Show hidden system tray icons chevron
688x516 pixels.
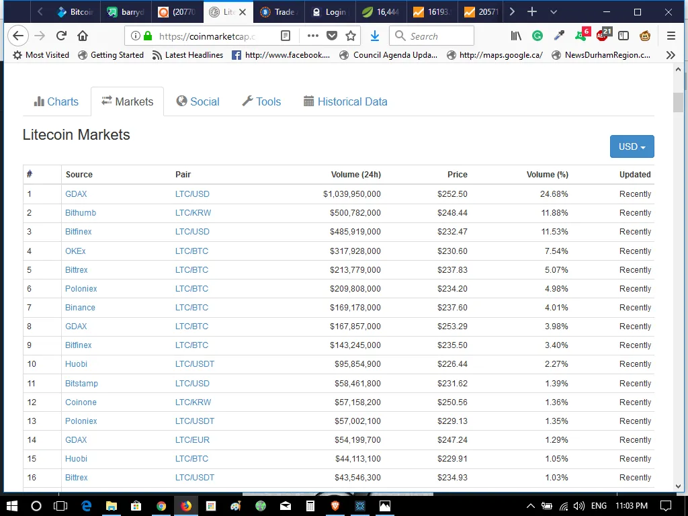530,506
